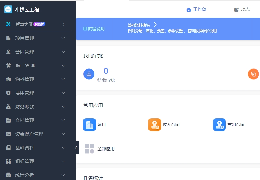Switch to the 工作台 tab
This screenshot has width=260, height=180.
(x=196, y=9)
